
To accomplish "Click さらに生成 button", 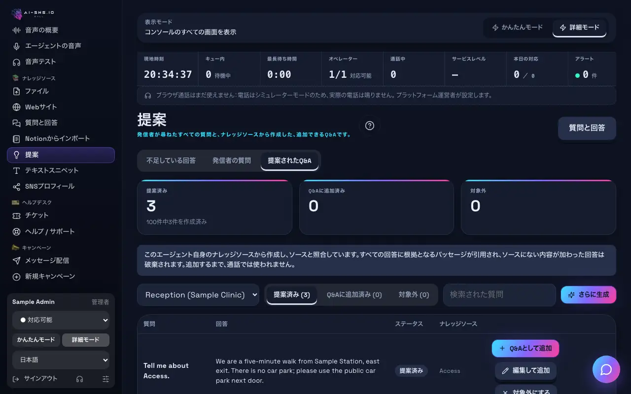I will pos(589,295).
